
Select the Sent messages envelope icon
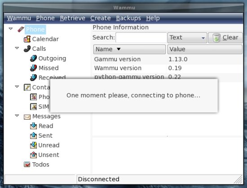(x=33, y=135)
